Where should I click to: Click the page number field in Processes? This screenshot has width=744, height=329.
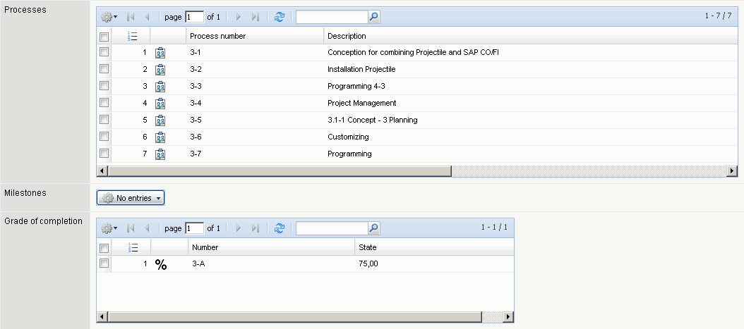[194, 16]
